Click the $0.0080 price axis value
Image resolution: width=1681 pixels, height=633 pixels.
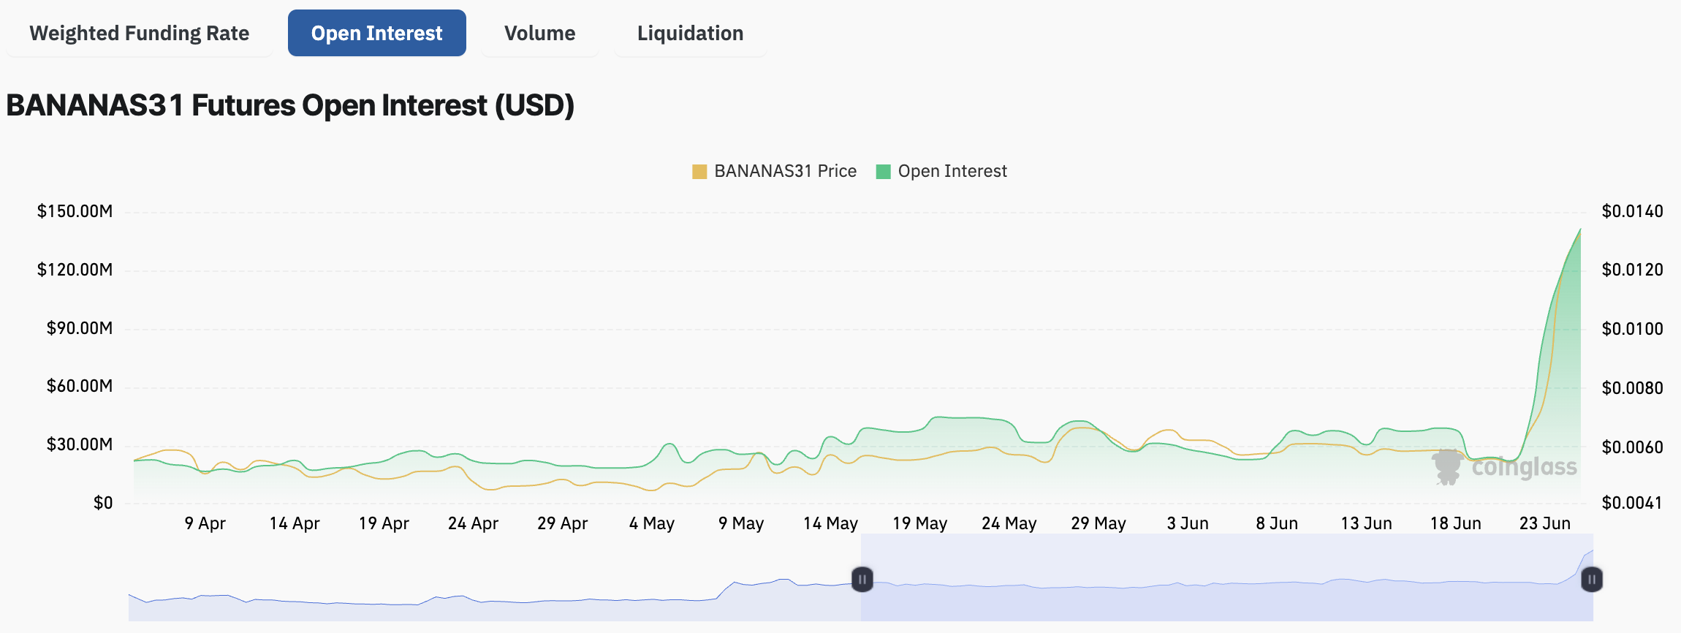[1632, 388]
